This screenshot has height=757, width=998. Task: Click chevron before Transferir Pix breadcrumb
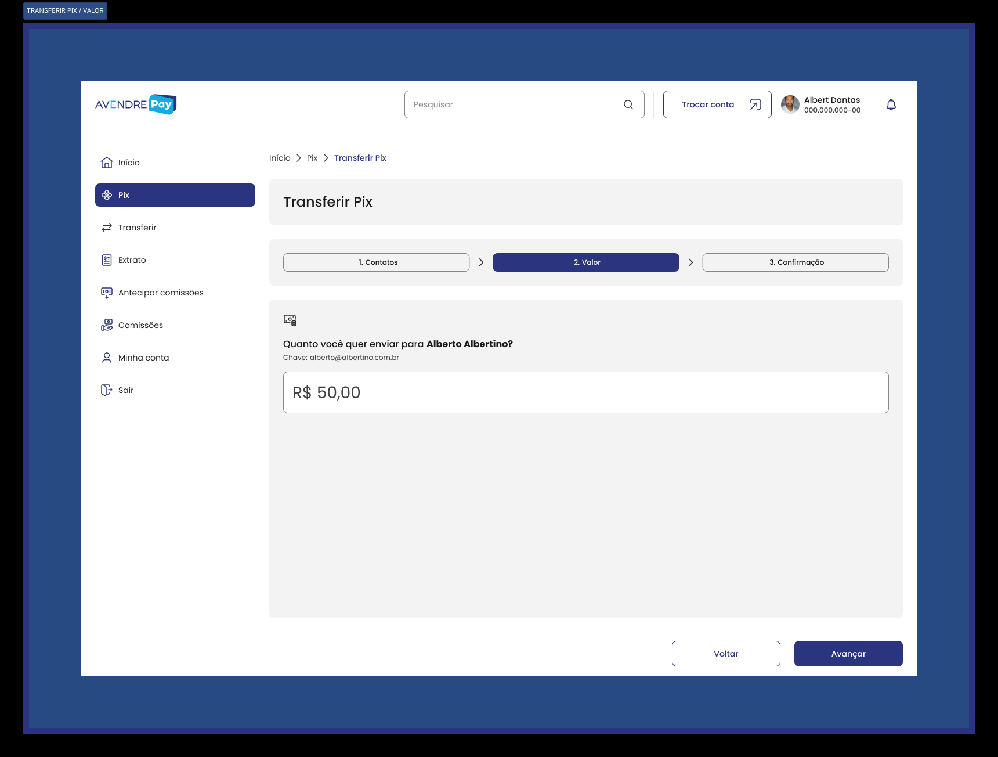[326, 158]
